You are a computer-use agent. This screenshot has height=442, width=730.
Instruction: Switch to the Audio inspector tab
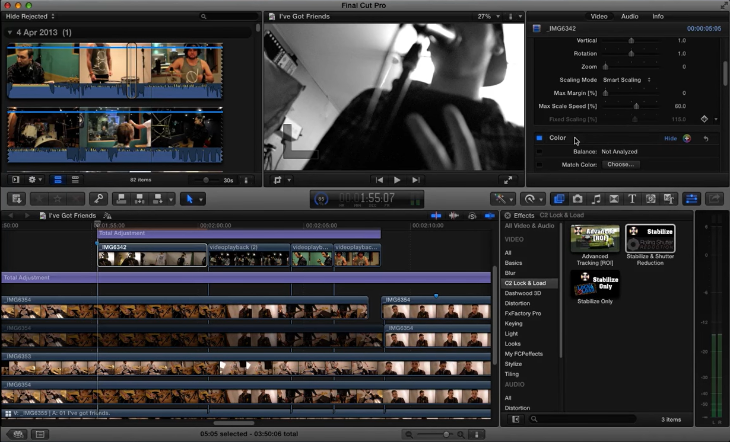point(630,17)
